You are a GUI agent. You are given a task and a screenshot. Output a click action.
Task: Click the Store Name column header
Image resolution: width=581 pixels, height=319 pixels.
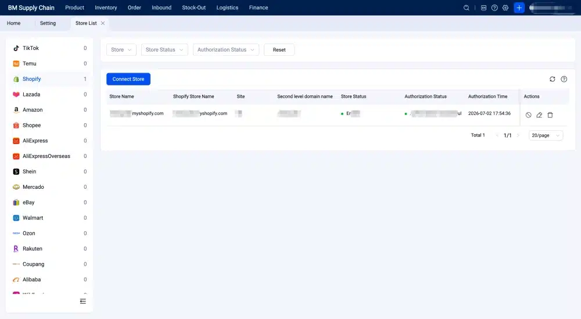pos(121,96)
